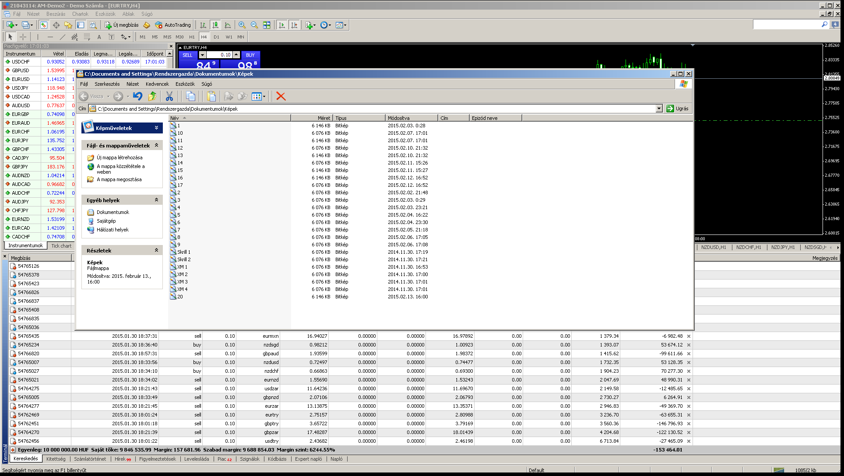Toggle the AutoTrading button
Viewport: 844px width, 476px height.
click(173, 25)
